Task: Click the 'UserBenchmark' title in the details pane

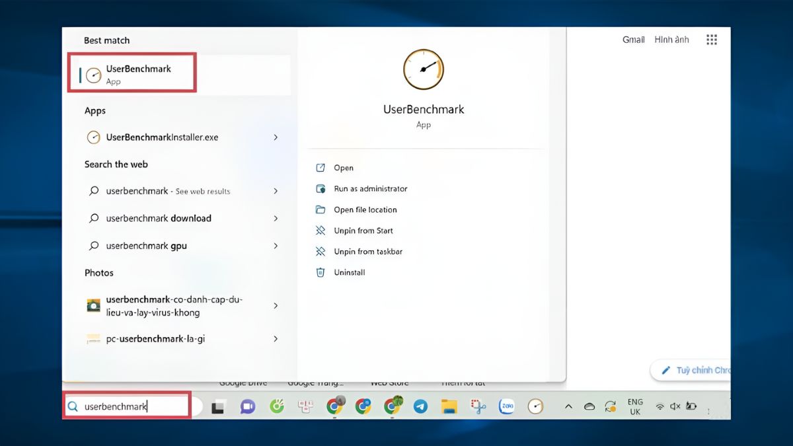Action: pyautogui.click(x=424, y=110)
